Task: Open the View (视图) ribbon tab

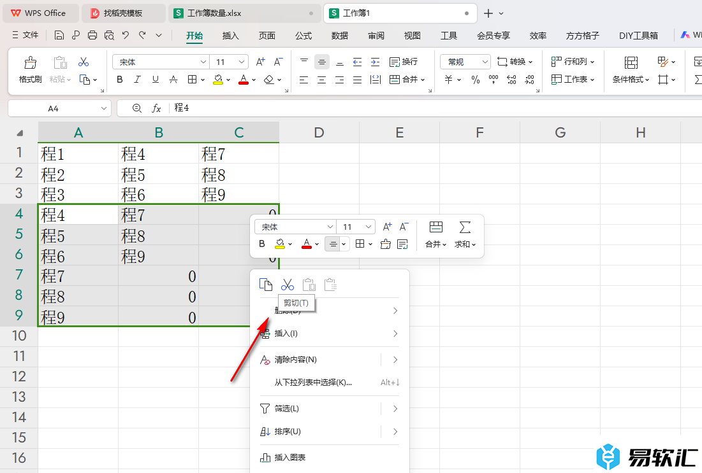Action: click(413, 36)
